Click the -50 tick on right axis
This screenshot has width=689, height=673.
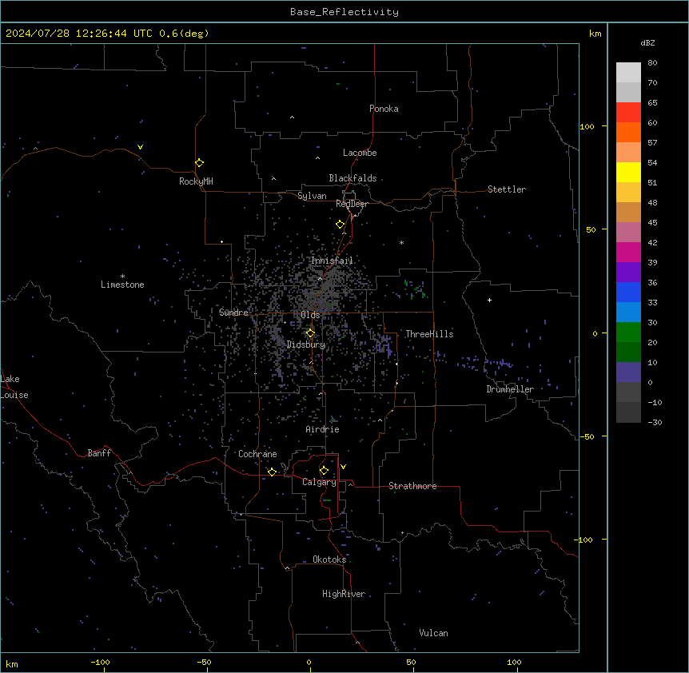coord(587,436)
